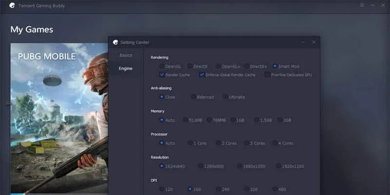
Task: Select 320 DPI option
Action: click(247, 189)
